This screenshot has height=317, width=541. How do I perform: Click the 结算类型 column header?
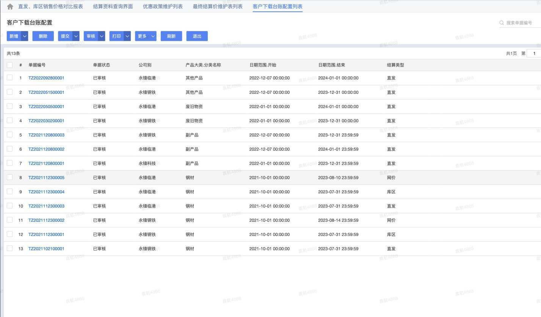(x=395, y=65)
